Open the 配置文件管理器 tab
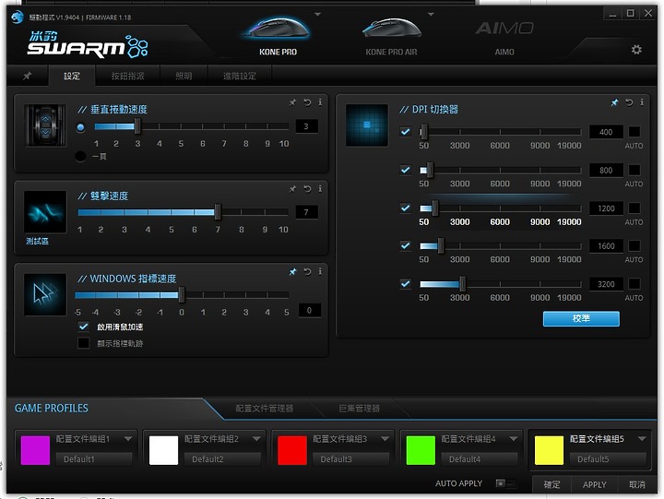This screenshot has height=499, width=664. click(x=265, y=409)
